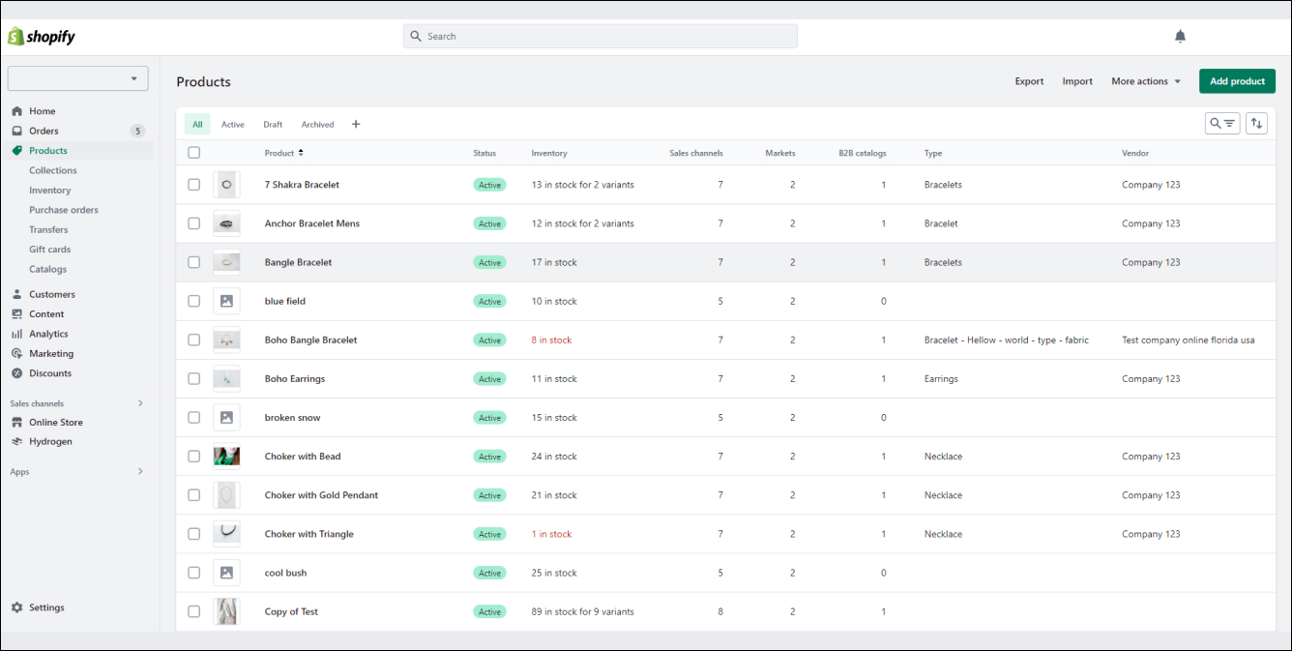
Task: Click into the Search field
Action: coord(601,37)
